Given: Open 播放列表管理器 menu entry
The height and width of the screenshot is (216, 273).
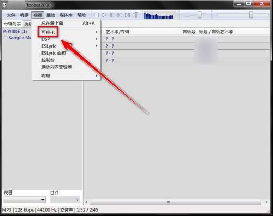Looking at the screenshot, I should click(66, 67).
